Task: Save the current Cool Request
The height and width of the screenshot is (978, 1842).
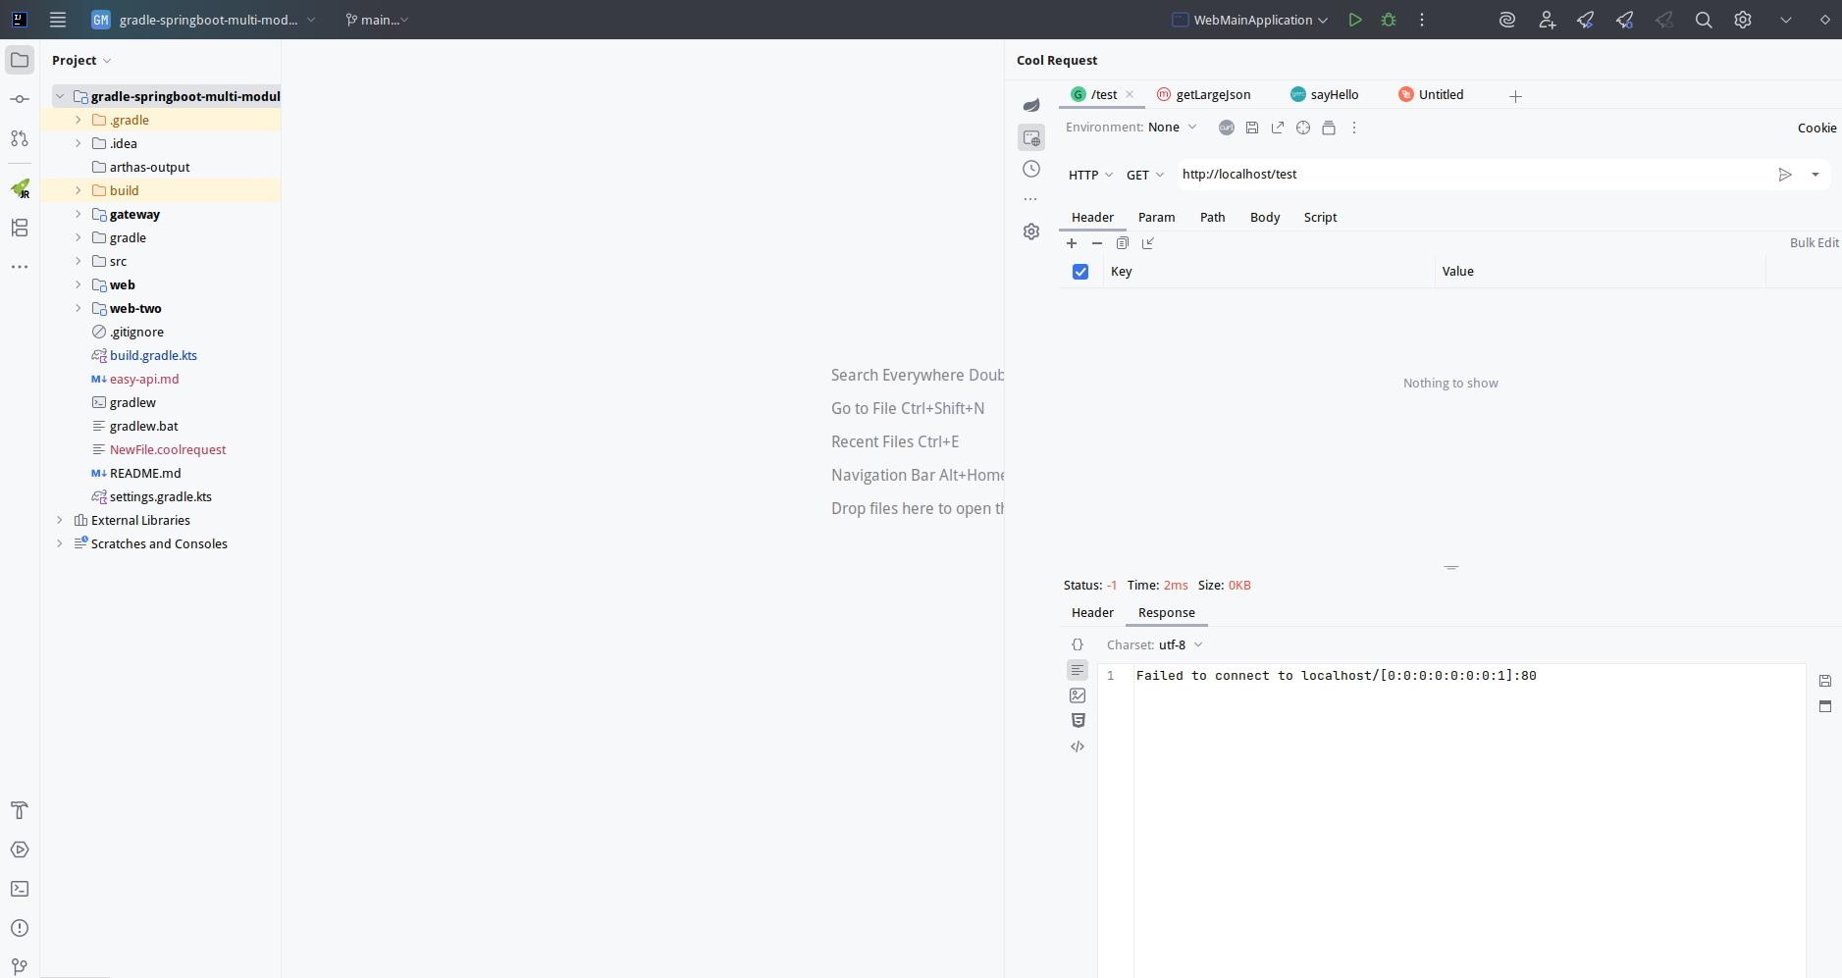Action: point(1252,128)
